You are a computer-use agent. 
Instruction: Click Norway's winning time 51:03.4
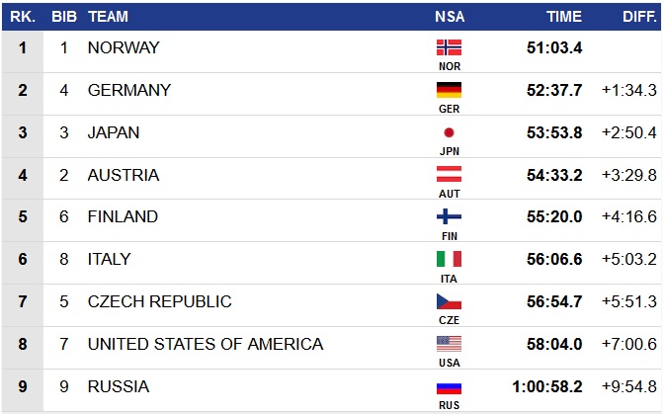(x=557, y=47)
